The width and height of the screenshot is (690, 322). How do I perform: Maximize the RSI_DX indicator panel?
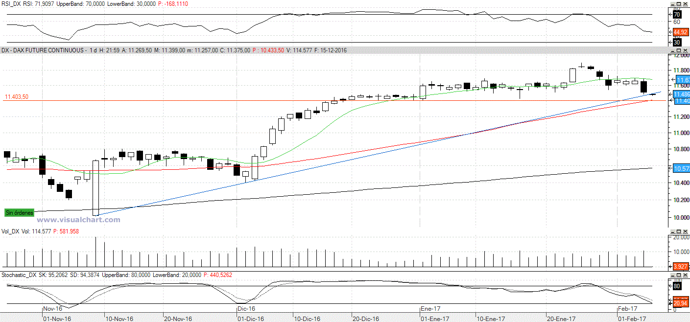click(x=679, y=3)
